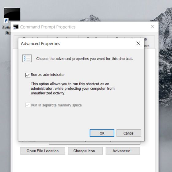Confirm with the OK button

click(102, 133)
